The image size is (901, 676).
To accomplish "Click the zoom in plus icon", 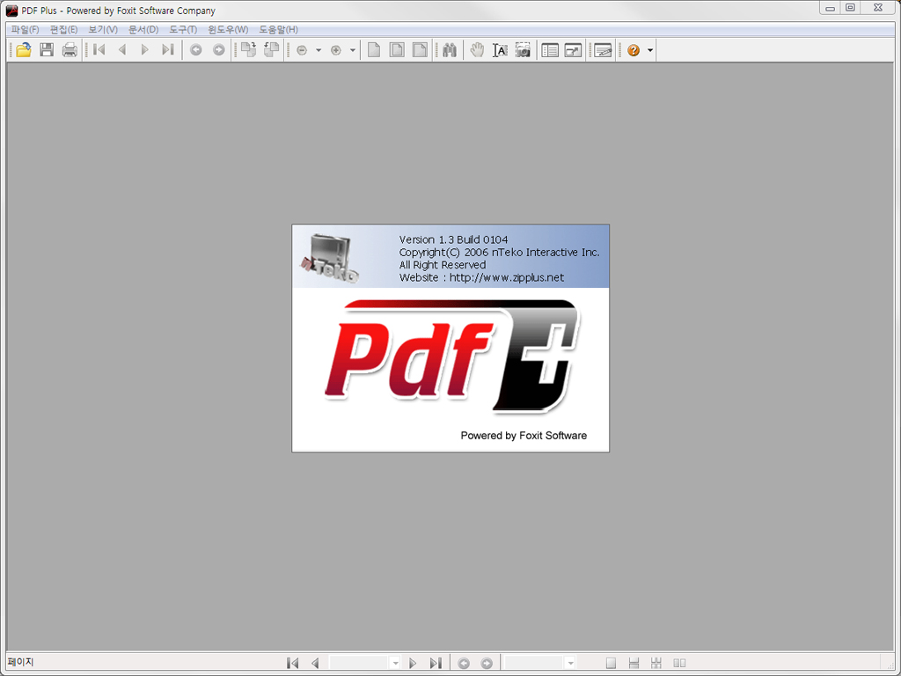I will [336, 50].
